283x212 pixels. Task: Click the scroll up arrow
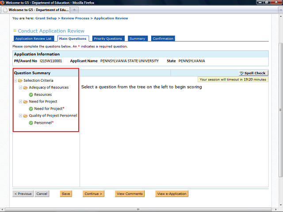coord(281,16)
